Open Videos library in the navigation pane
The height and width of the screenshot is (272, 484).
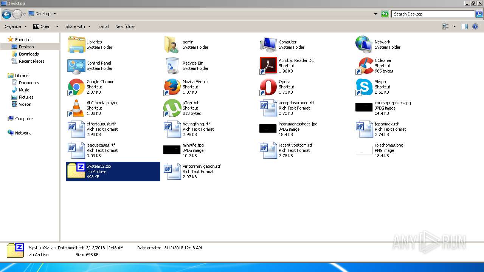tap(25, 104)
